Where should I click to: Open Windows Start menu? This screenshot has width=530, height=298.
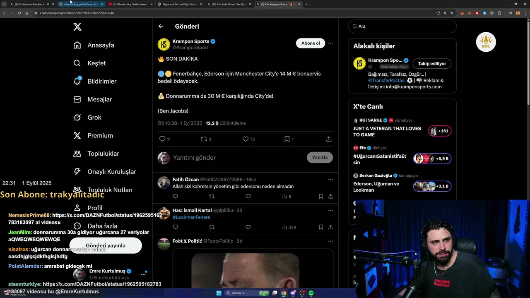[219, 293]
